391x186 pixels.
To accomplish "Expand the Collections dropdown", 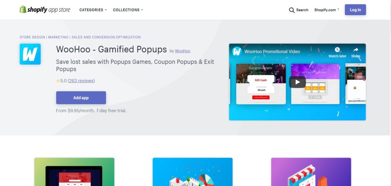I will (128, 10).
